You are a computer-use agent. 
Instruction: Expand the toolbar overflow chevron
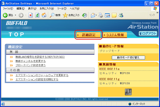tap(157, 12)
